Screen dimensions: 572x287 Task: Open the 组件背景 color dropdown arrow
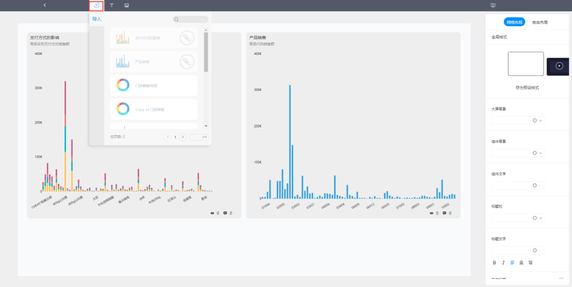[541, 153]
